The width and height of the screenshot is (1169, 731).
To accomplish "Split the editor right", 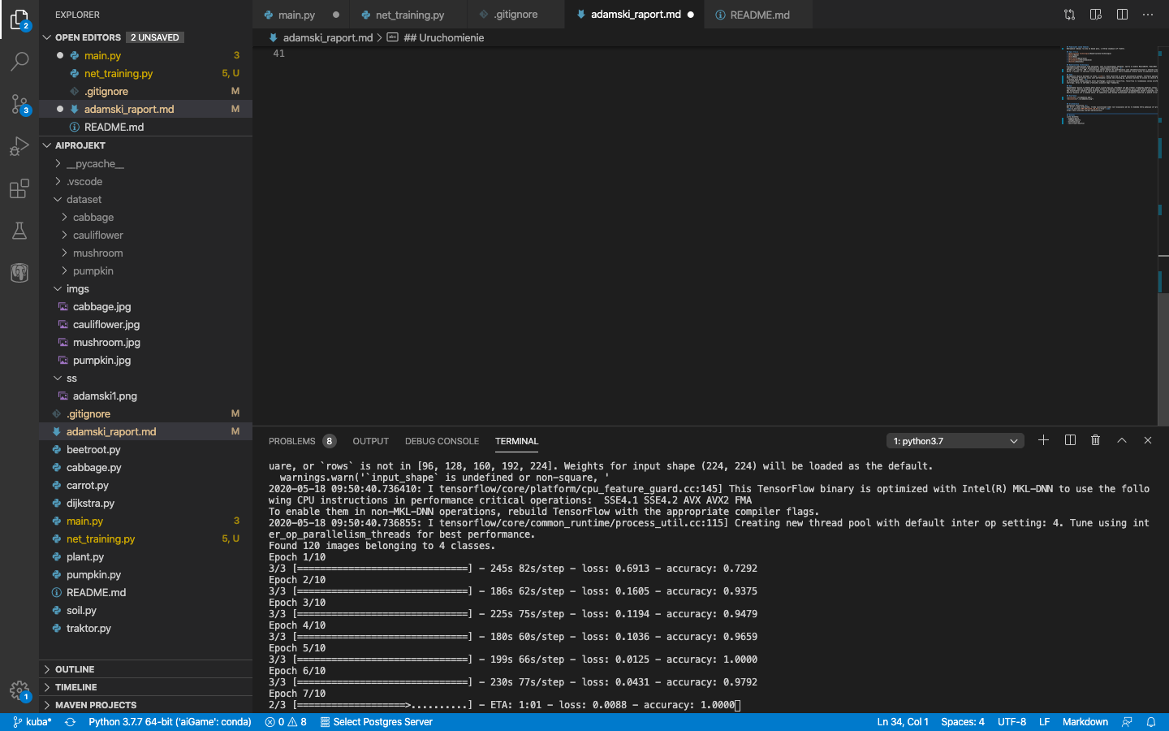I will 1122,15.
